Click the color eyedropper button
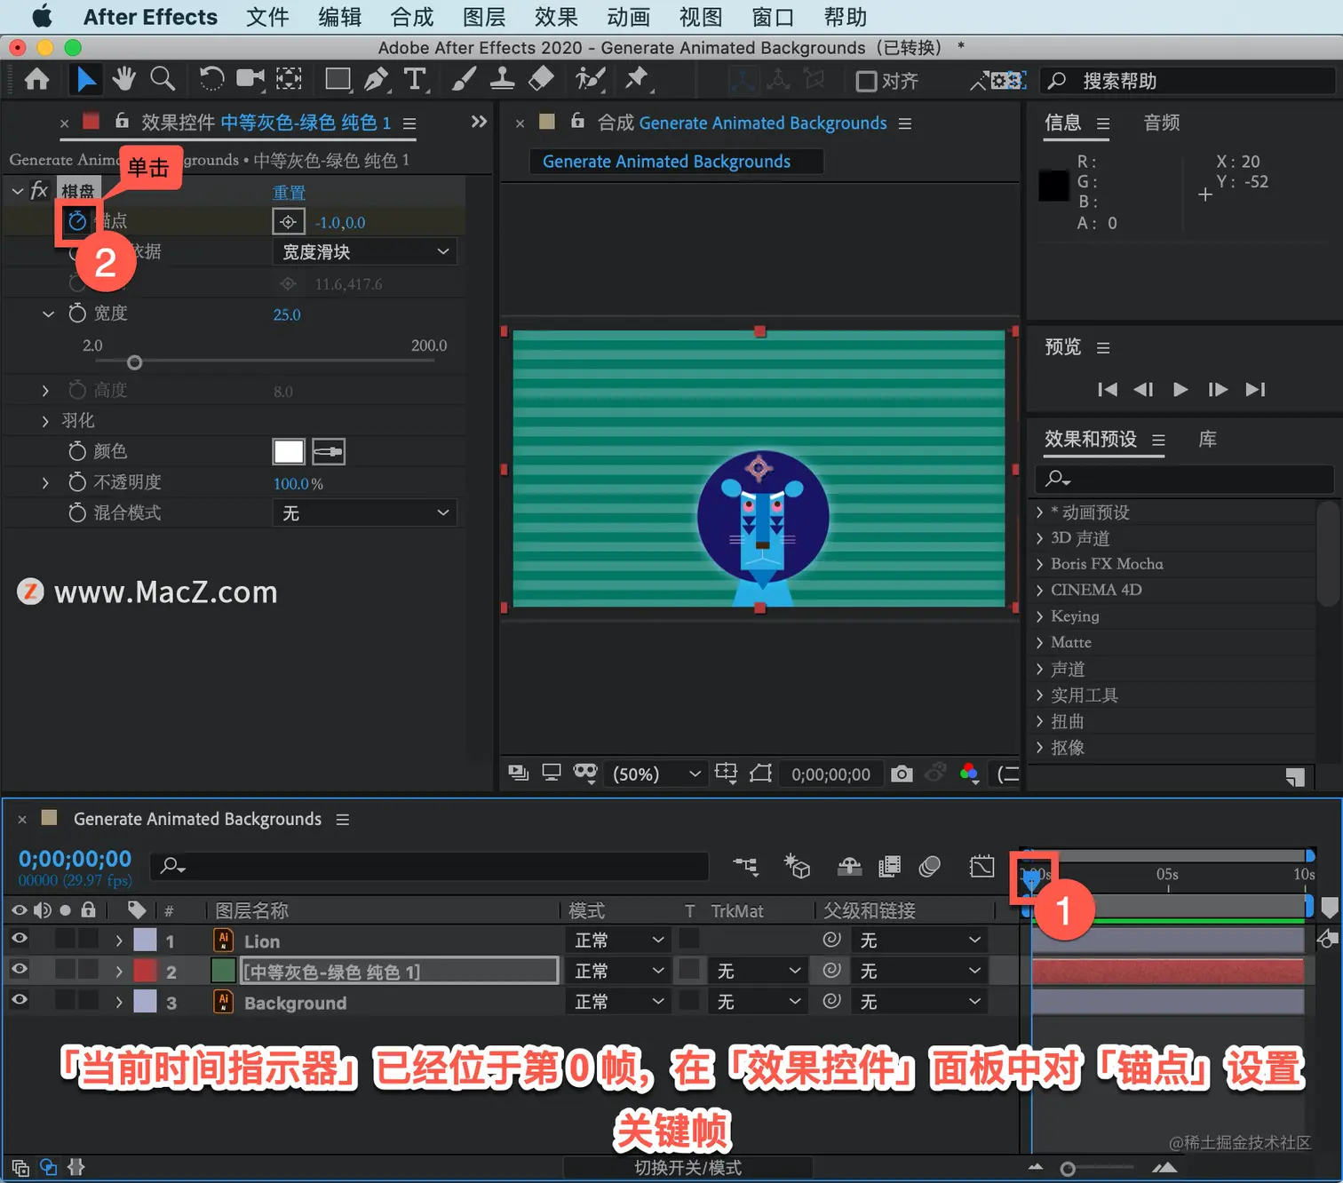This screenshot has width=1343, height=1183. pos(328,452)
